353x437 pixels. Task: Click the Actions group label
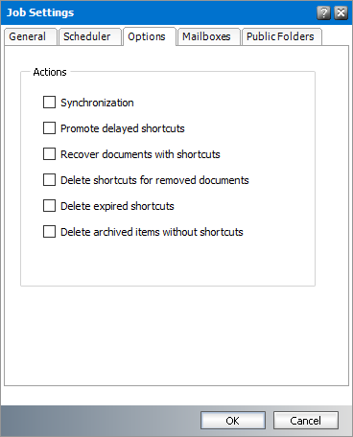50,72
